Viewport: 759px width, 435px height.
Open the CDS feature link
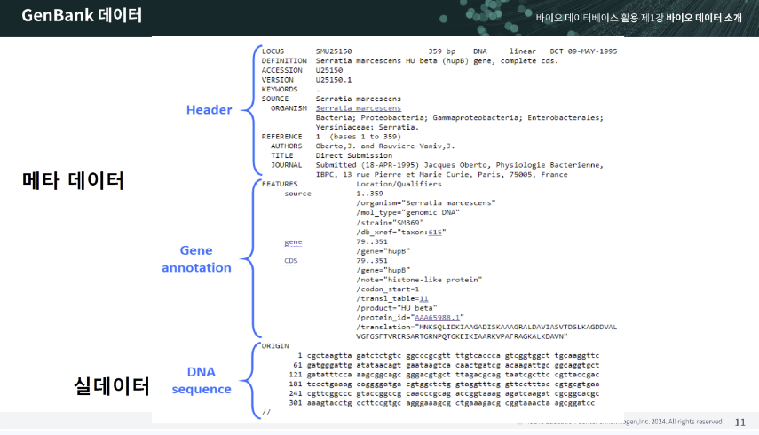pyautogui.click(x=291, y=261)
